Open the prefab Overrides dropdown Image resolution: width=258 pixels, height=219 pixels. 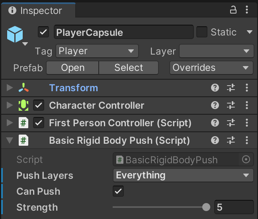[211, 68]
